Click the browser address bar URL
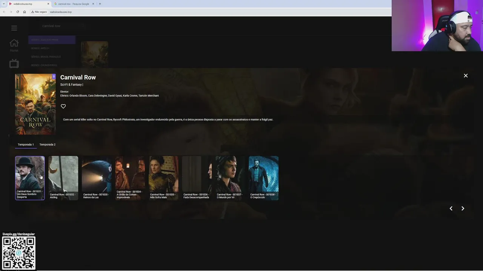 (x=61, y=12)
